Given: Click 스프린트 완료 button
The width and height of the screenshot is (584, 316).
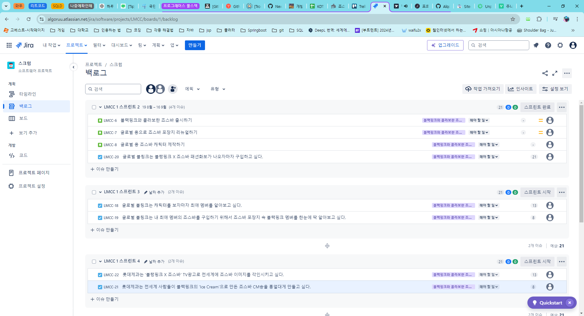Looking at the screenshot, I should (x=537, y=107).
